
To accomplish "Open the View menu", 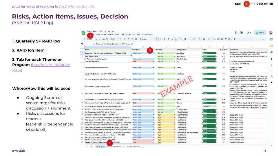I will (x=98, y=34).
